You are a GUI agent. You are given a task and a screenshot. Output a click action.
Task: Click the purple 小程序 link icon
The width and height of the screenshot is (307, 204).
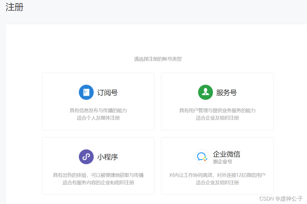click(86, 157)
